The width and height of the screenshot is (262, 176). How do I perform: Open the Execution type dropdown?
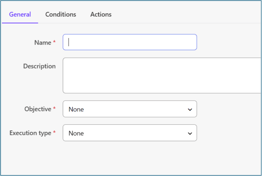(x=130, y=133)
